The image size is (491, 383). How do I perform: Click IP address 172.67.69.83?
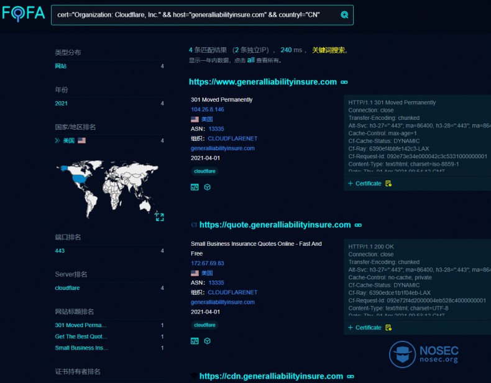[x=208, y=263]
